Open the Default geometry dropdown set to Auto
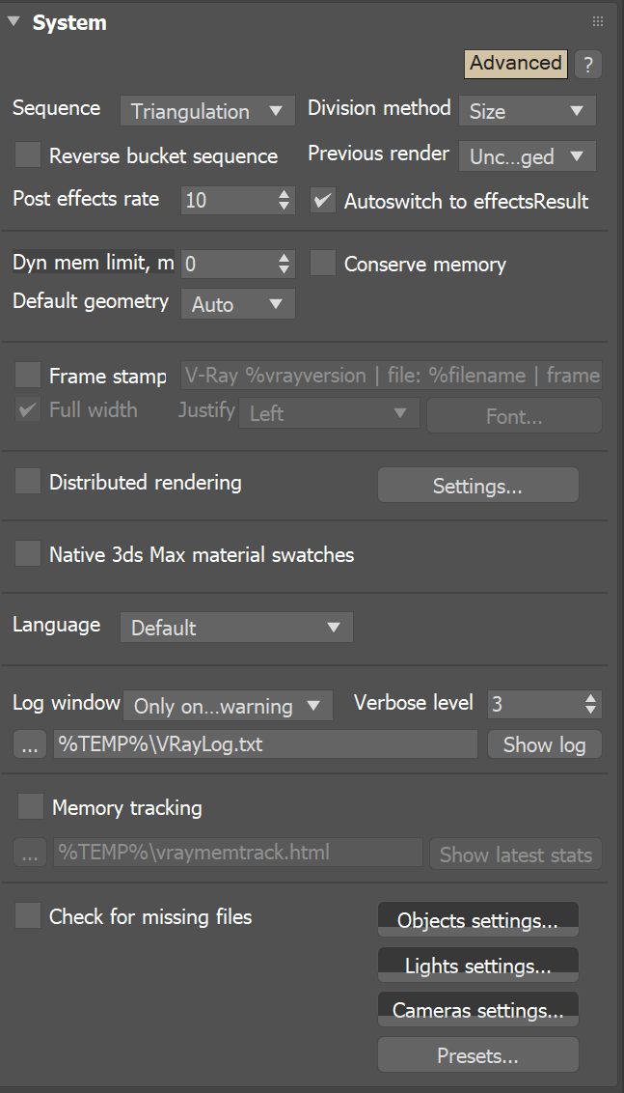 236,303
